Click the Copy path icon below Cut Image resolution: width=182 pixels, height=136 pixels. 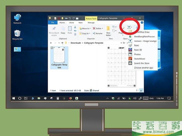point(75,31)
